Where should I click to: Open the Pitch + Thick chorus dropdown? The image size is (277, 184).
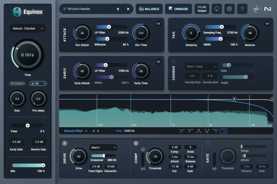(201, 67)
